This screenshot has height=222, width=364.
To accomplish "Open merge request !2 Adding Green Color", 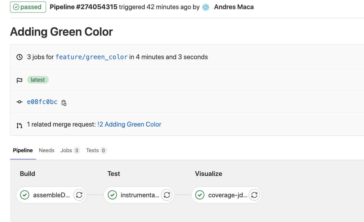I will click(x=129, y=124).
